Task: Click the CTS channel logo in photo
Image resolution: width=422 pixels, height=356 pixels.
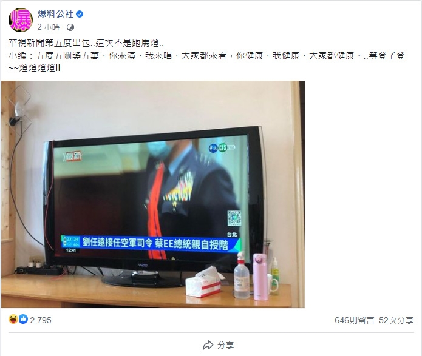Action: click(222, 147)
